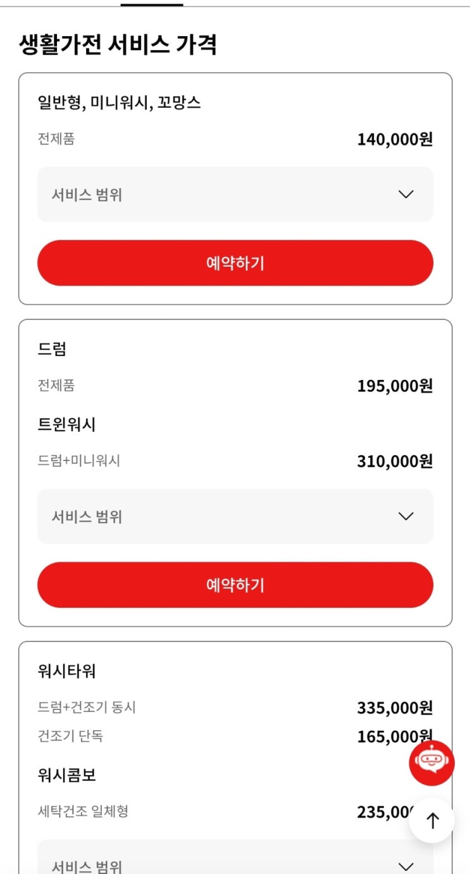Click the 건조기 단독 label
Viewport: 470px width, 874px height.
pyautogui.click(x=70, y=736)
